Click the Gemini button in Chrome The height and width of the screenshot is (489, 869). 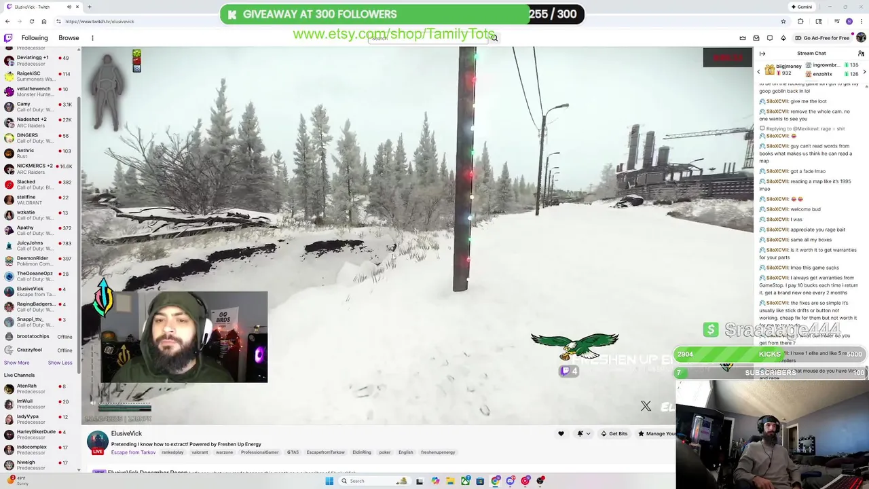[x=802, y=7]
